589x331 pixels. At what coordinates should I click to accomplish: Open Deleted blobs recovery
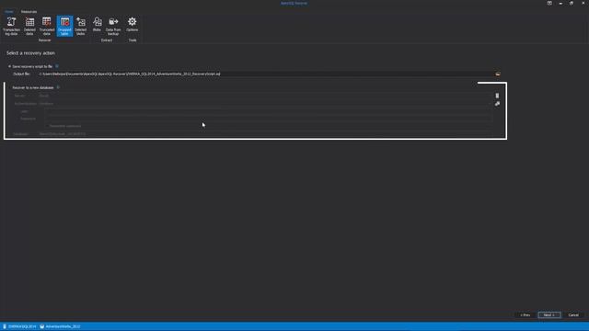[x=81, y=26]
